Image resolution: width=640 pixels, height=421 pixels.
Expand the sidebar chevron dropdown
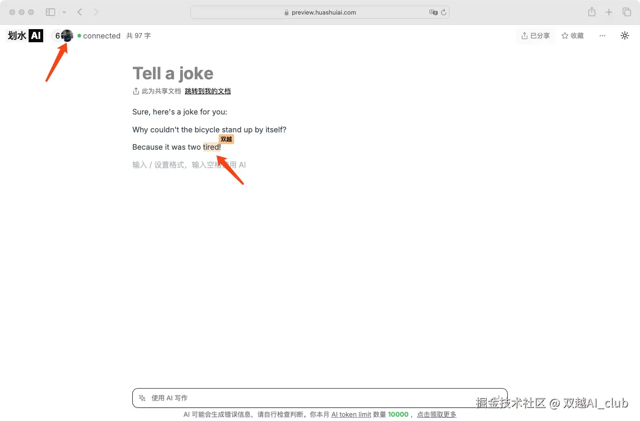[64, 12]
